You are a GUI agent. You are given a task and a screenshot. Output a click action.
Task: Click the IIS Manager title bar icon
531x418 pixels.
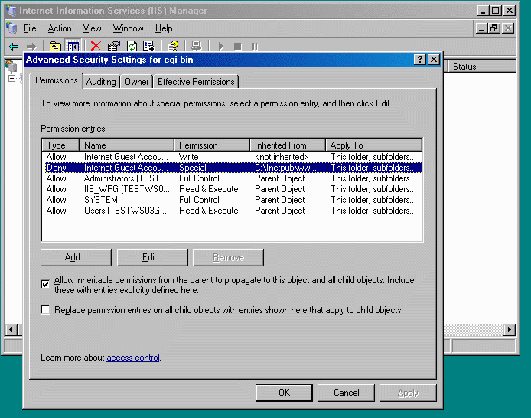point(11,11)
